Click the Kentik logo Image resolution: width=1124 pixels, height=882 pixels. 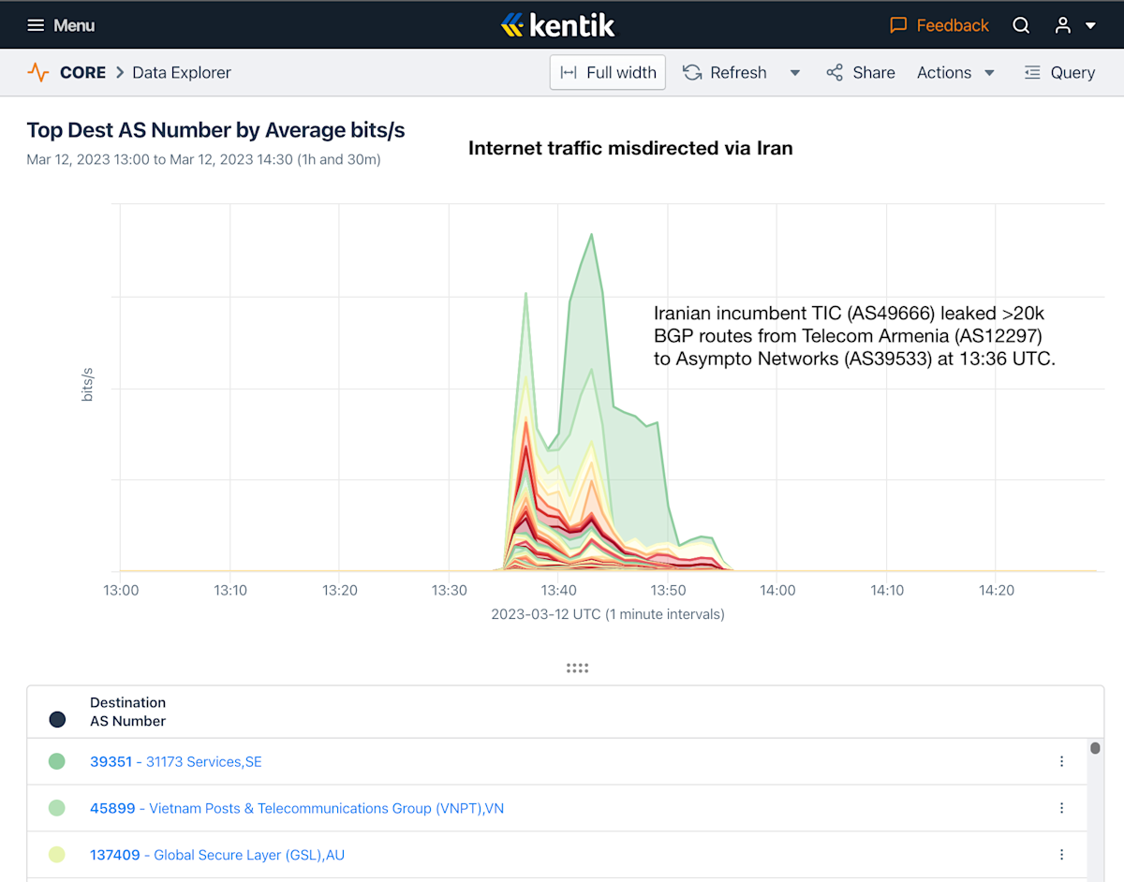(558, 25)
